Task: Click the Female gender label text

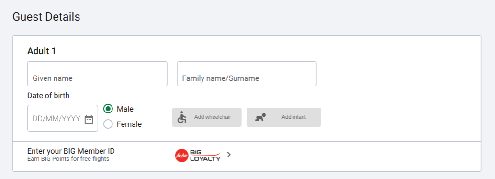Action: pos(129,124)
